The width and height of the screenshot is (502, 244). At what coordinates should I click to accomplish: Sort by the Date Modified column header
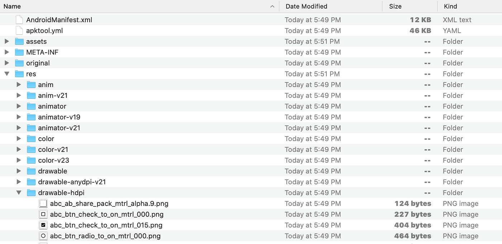pos(306,6)
